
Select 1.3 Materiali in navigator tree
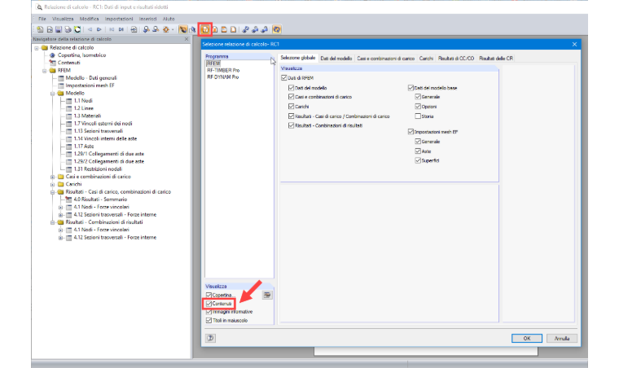[87, 116]
